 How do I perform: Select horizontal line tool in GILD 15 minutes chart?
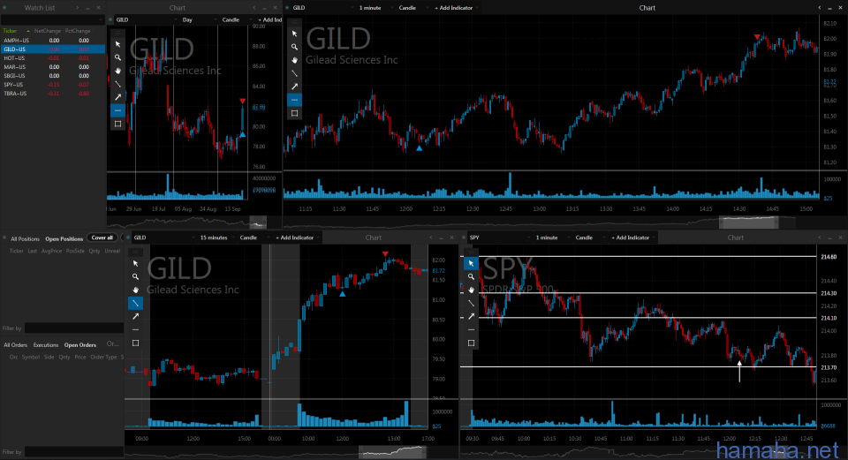tap(135, 329)
